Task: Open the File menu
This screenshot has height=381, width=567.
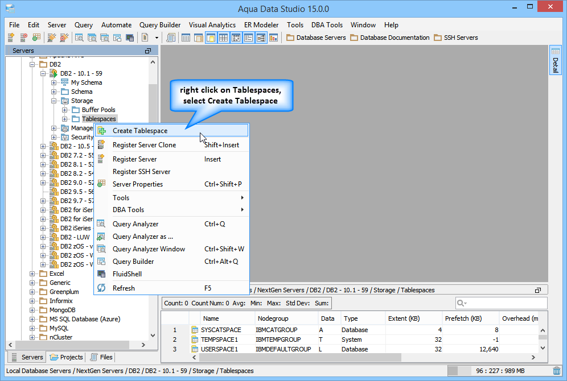Action: click(14, 25)
